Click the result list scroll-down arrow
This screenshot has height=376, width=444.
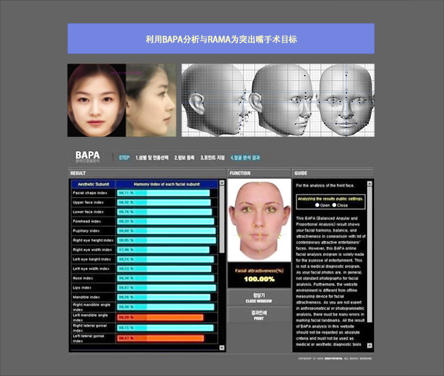point(222,348)
